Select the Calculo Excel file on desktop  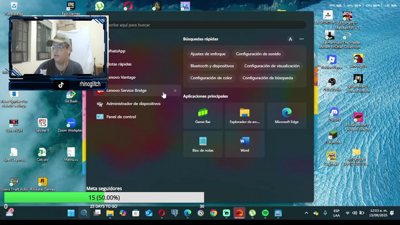pyautogui.click(x=42, y=155)
